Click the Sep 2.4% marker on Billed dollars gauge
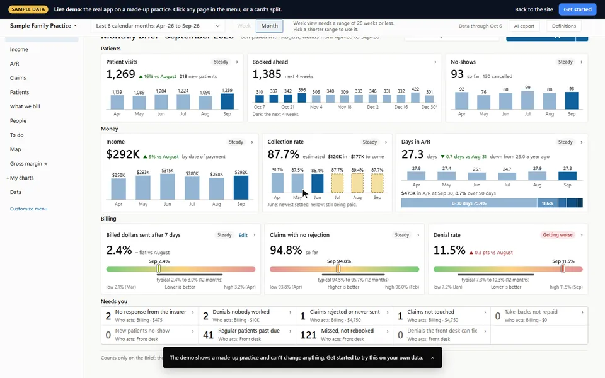This screenshot has height=378, width=605. 158,268
